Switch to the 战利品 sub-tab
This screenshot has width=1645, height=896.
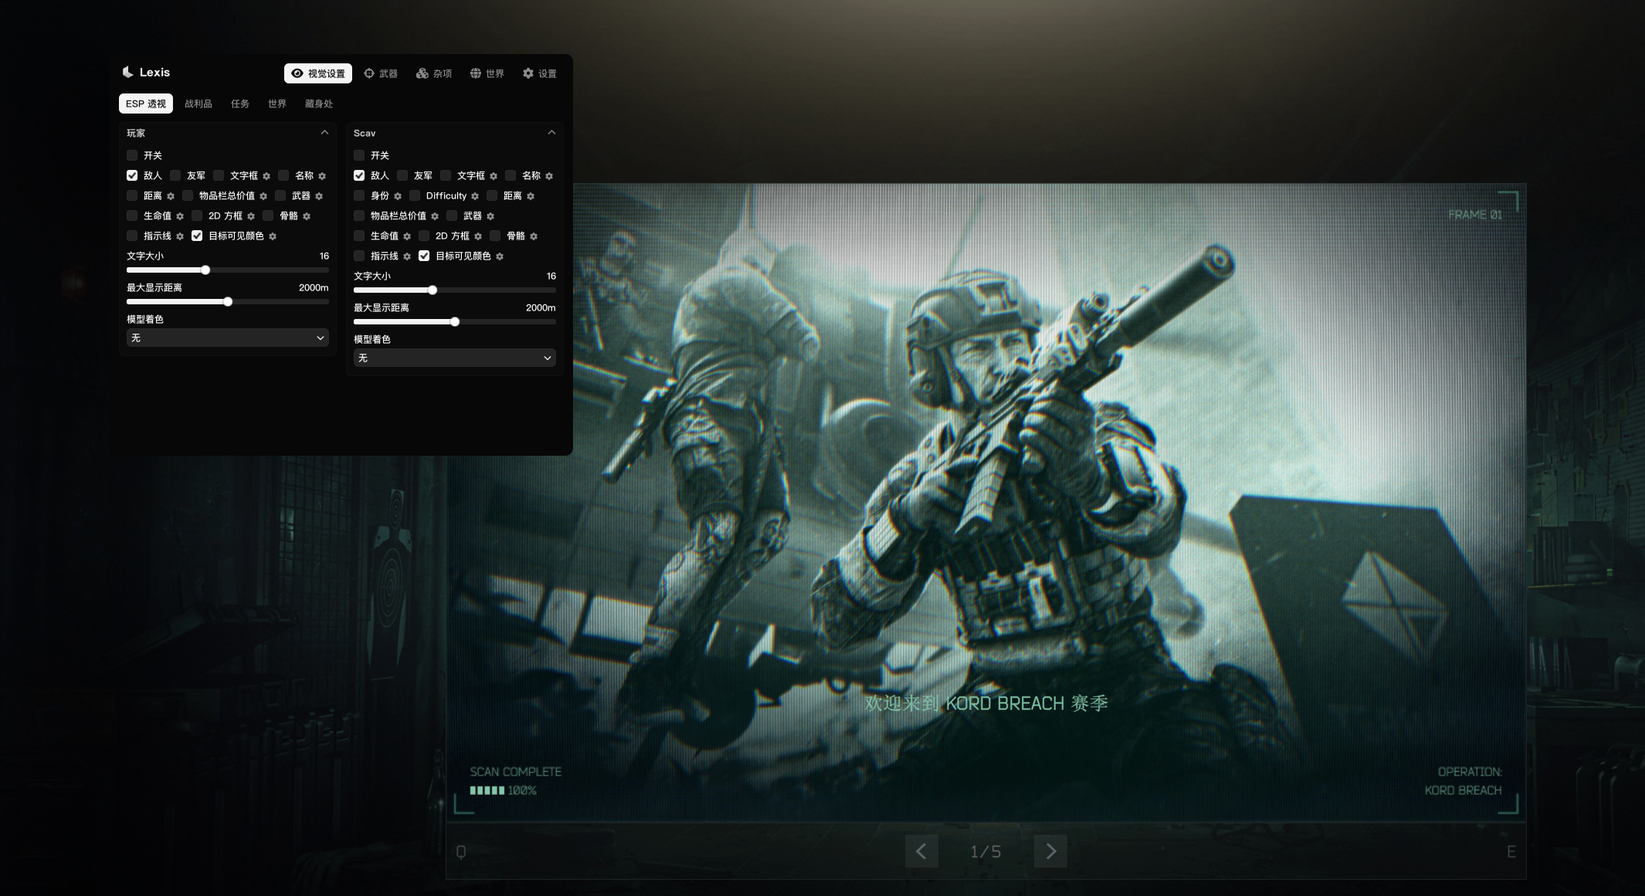[198, 104]
